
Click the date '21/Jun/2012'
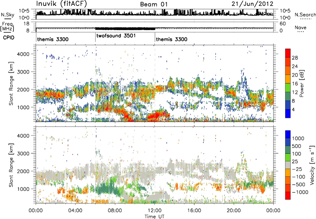[x=252, y=4]
